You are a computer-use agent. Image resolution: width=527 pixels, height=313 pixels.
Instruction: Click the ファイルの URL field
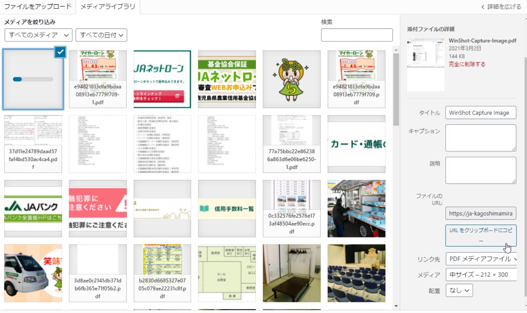(x=481, y=213)
